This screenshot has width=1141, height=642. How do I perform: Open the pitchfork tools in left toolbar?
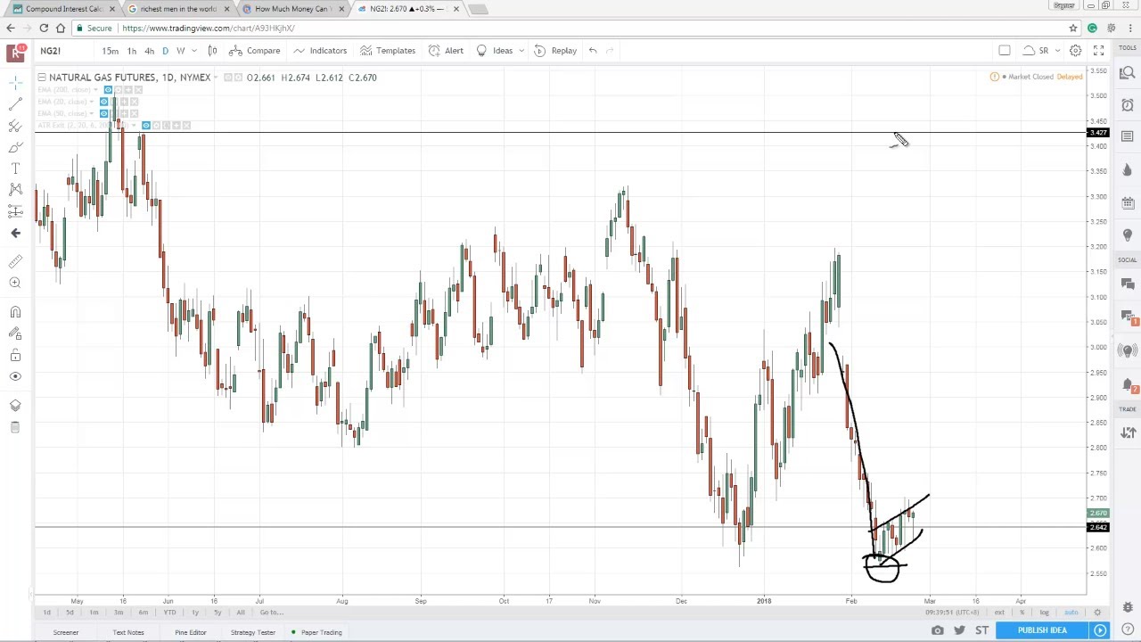tap(15, 127)
